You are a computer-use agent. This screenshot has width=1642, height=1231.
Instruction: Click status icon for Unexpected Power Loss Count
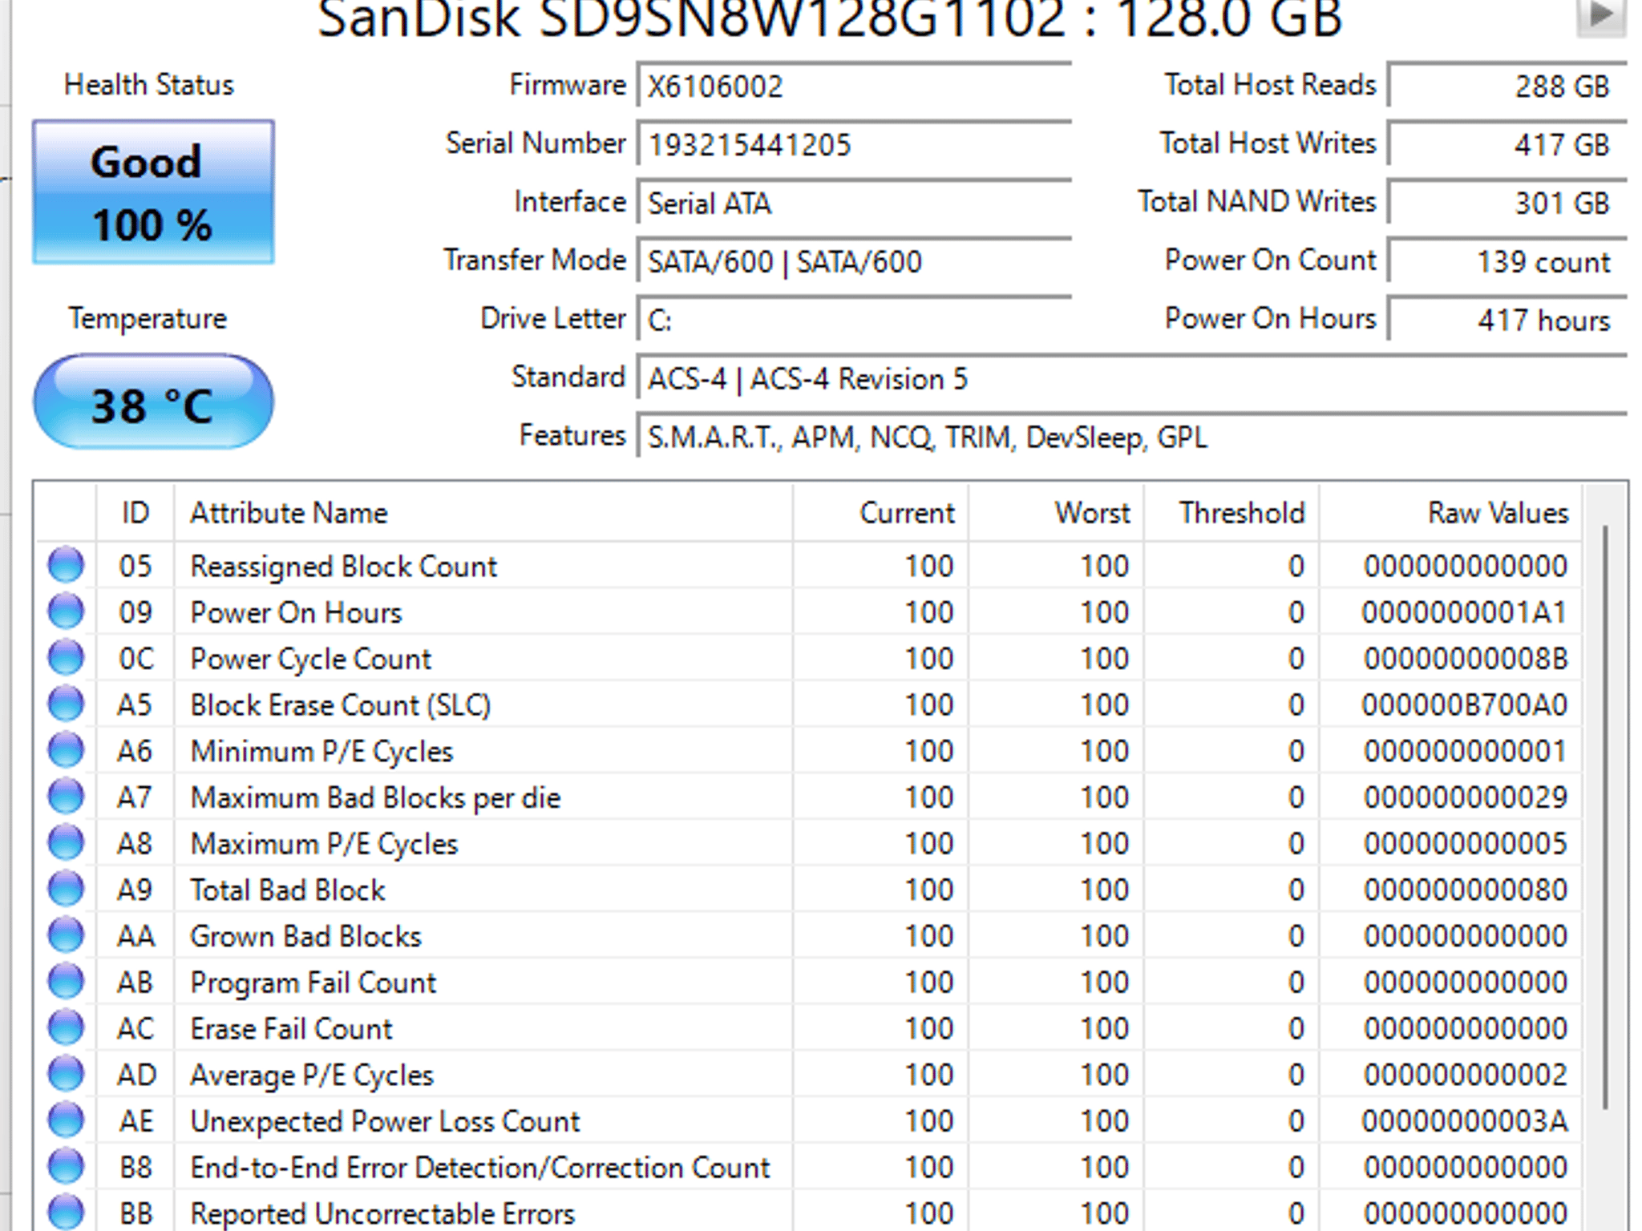[66, 1120]
